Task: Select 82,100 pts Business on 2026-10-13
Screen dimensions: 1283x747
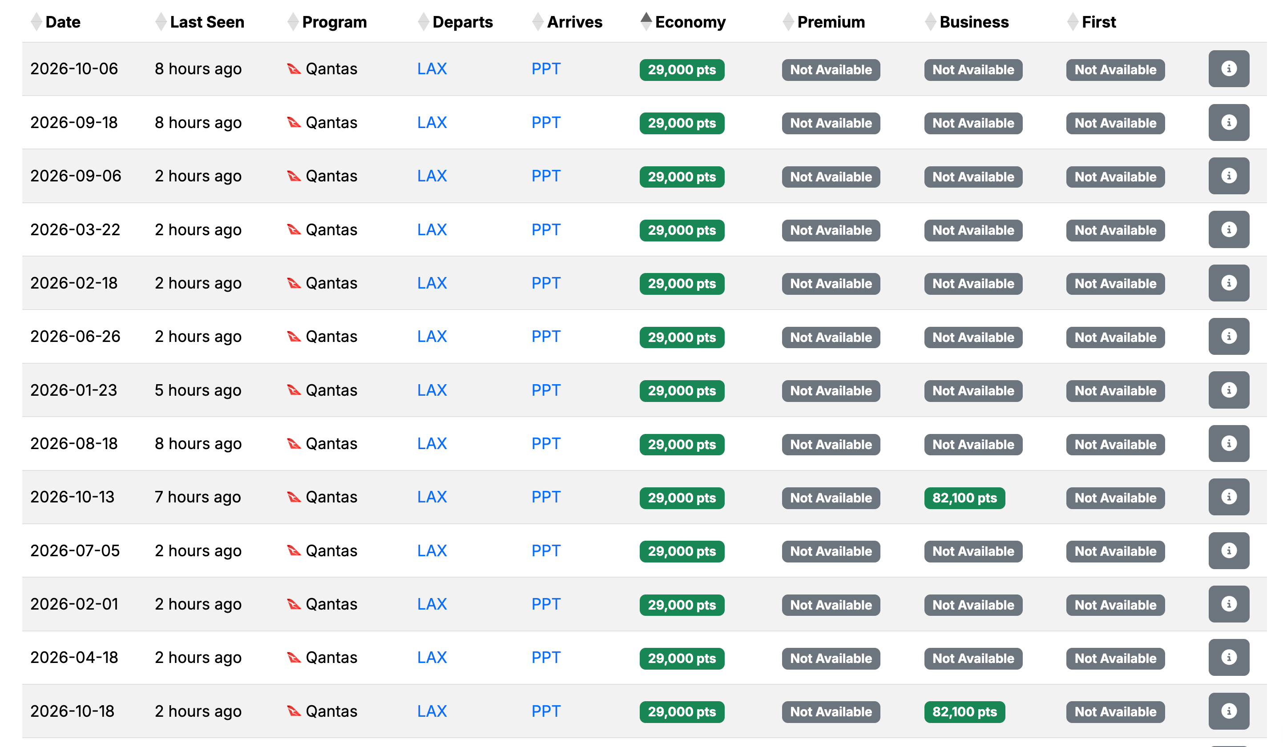Action: pyautogui.click(x=964, y=498)
